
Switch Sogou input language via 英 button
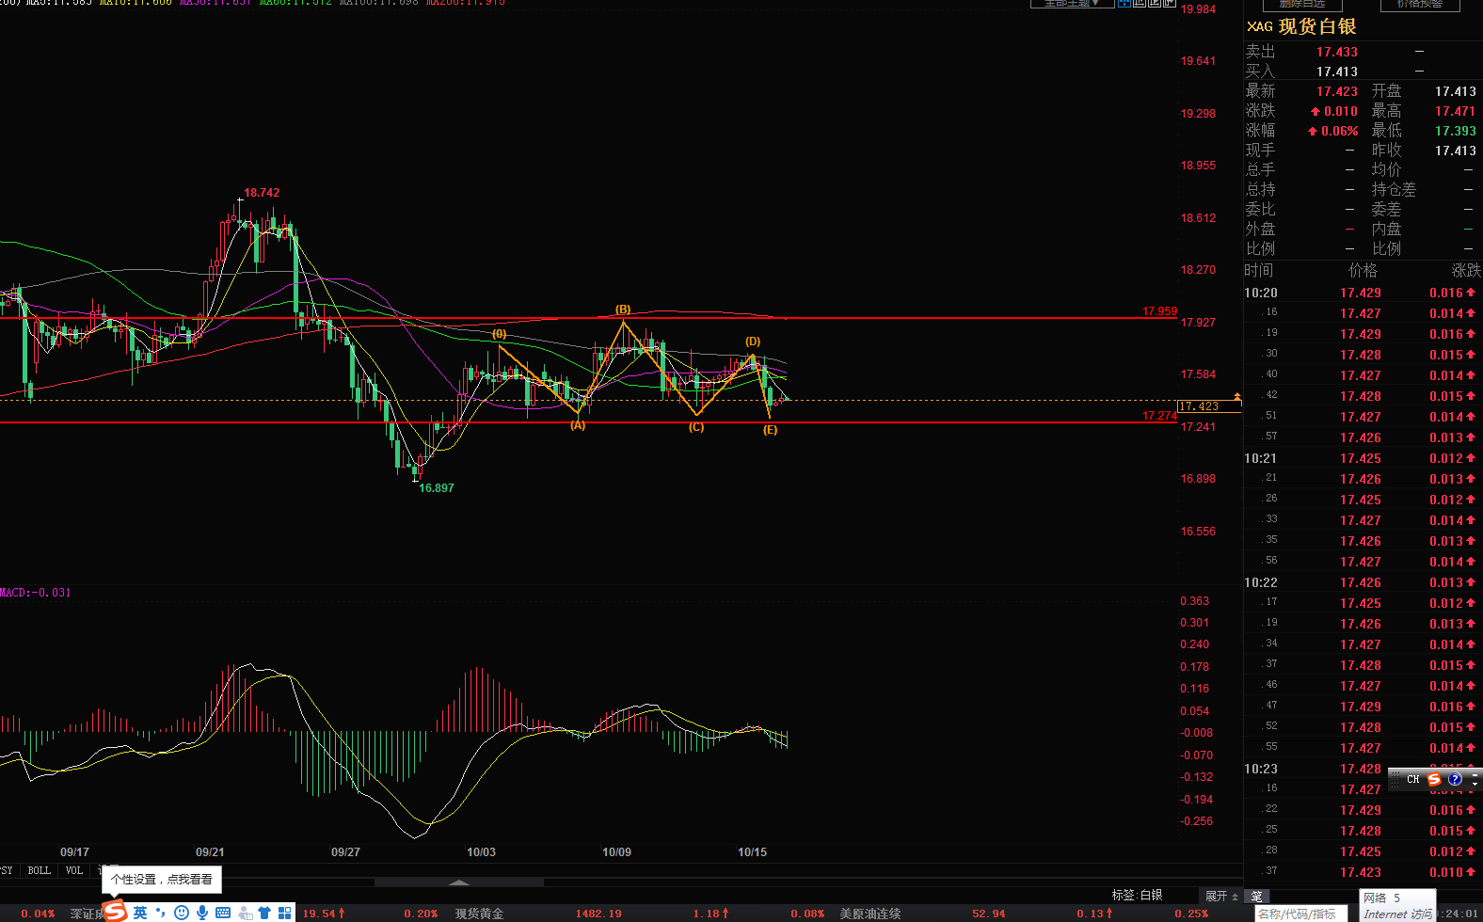(x=140, y=912)
